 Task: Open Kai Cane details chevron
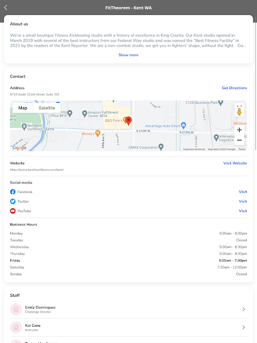[x=243, y=328]
